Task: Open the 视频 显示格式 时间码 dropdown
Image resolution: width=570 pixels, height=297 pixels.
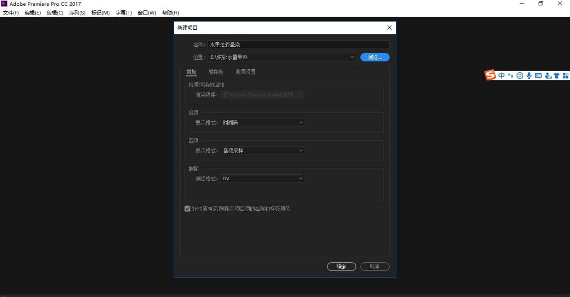Action: click(x=263, y=123)
